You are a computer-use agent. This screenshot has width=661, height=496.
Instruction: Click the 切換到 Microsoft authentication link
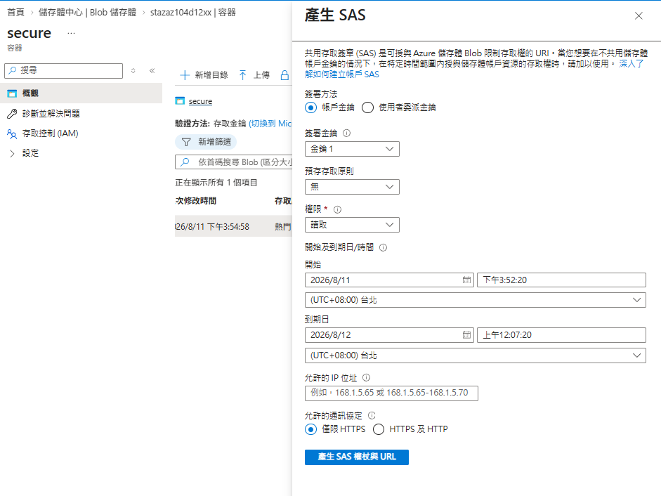click(x=270, y=124)
